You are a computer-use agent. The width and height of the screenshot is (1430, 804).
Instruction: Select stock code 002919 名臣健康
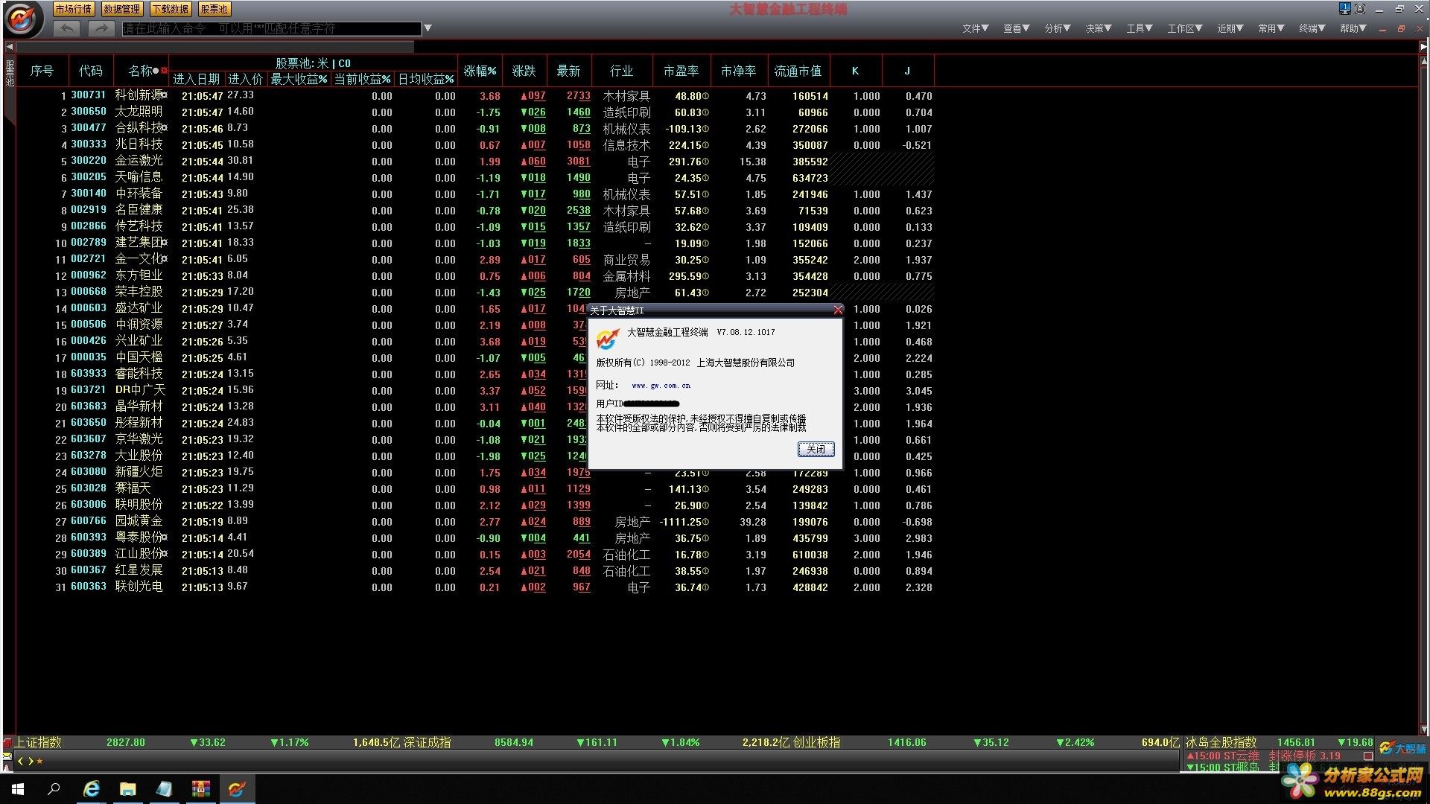point(474,210)
